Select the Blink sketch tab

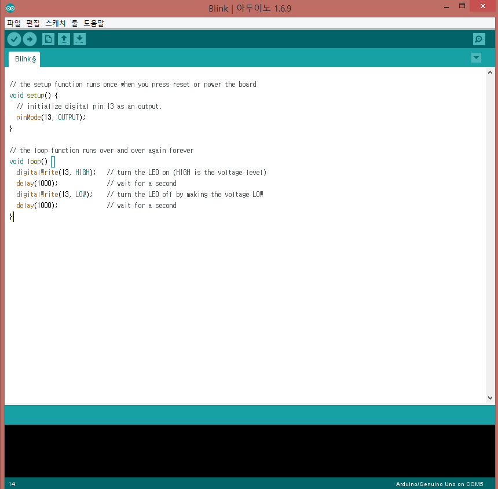[x=24, y=59]
